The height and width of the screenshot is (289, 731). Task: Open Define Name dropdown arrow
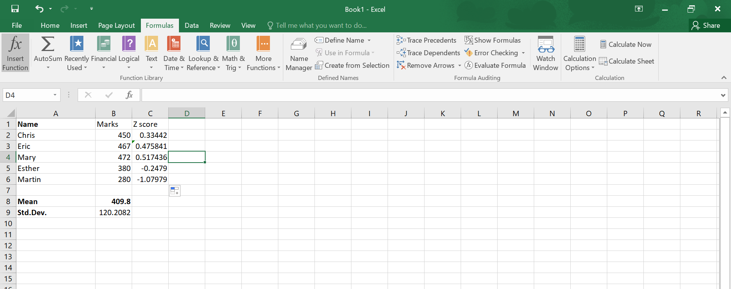tap(369, 40)
